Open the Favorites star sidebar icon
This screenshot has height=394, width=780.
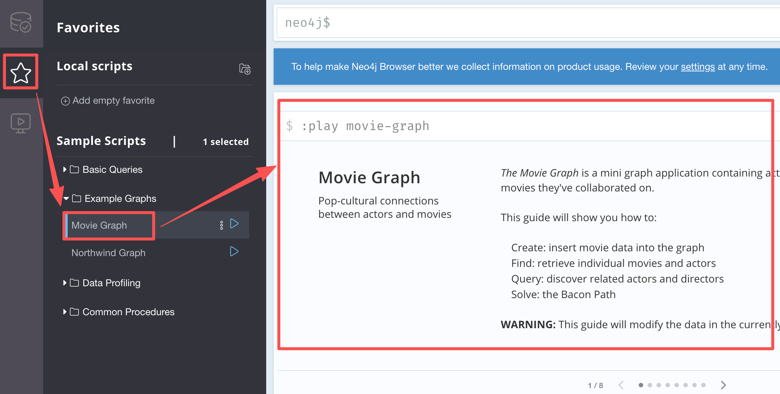21,72
